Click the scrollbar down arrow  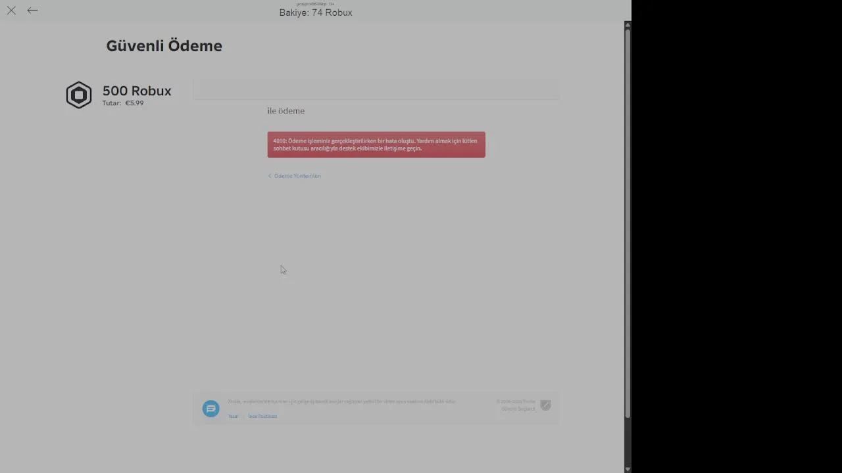point(628,468)
